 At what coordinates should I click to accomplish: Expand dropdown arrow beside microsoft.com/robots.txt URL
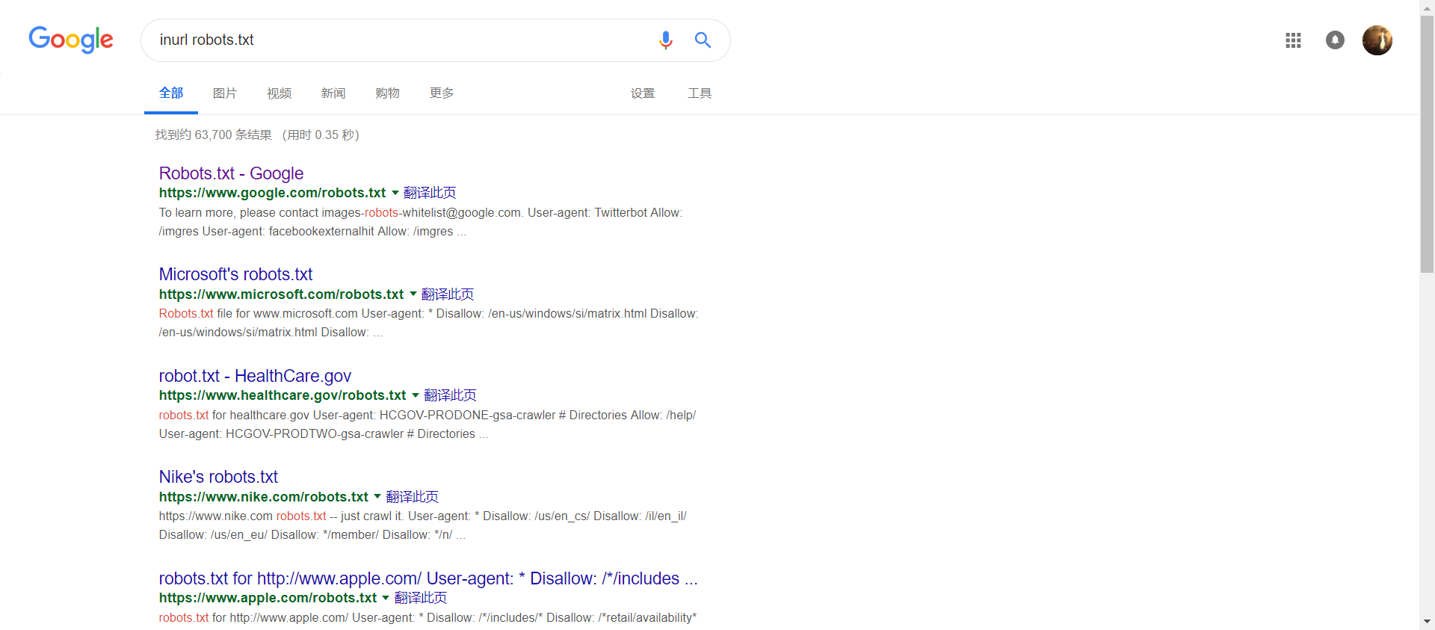413,294
